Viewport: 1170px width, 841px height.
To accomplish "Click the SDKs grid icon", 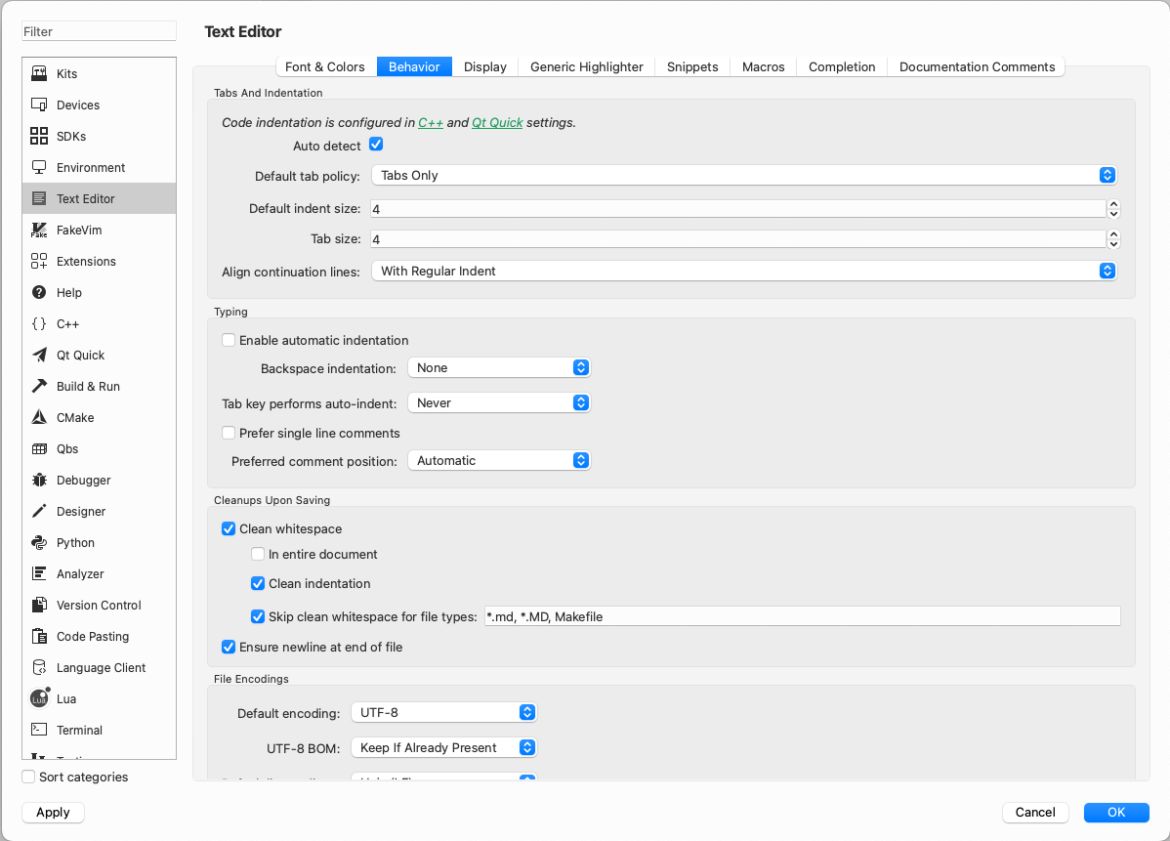I will 39,136.
